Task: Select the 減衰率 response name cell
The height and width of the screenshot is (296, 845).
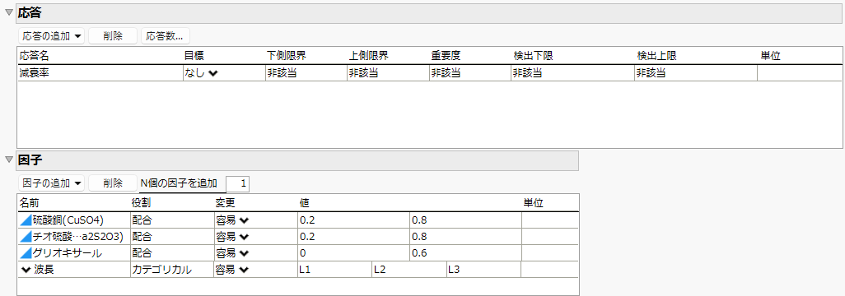Action: point(100,74)
